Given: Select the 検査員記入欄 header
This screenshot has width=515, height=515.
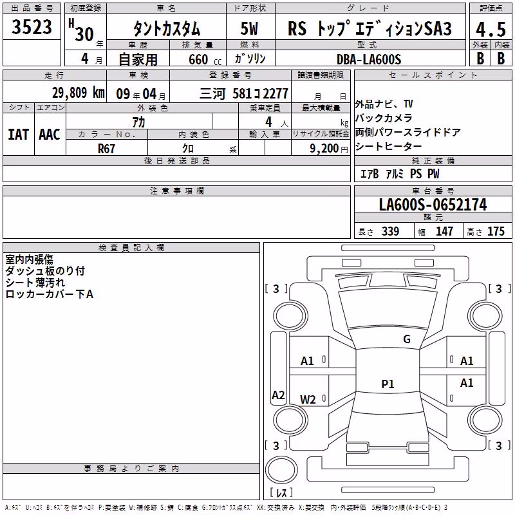Looking at the screenshot, I should [131, 248].
